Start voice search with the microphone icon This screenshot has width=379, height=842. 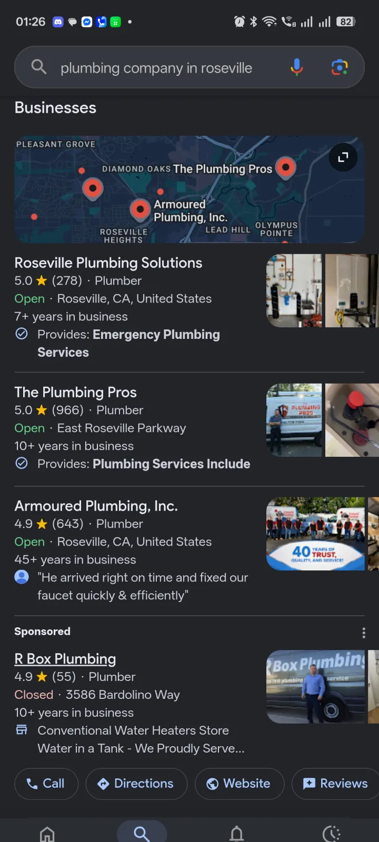(297, 67)
